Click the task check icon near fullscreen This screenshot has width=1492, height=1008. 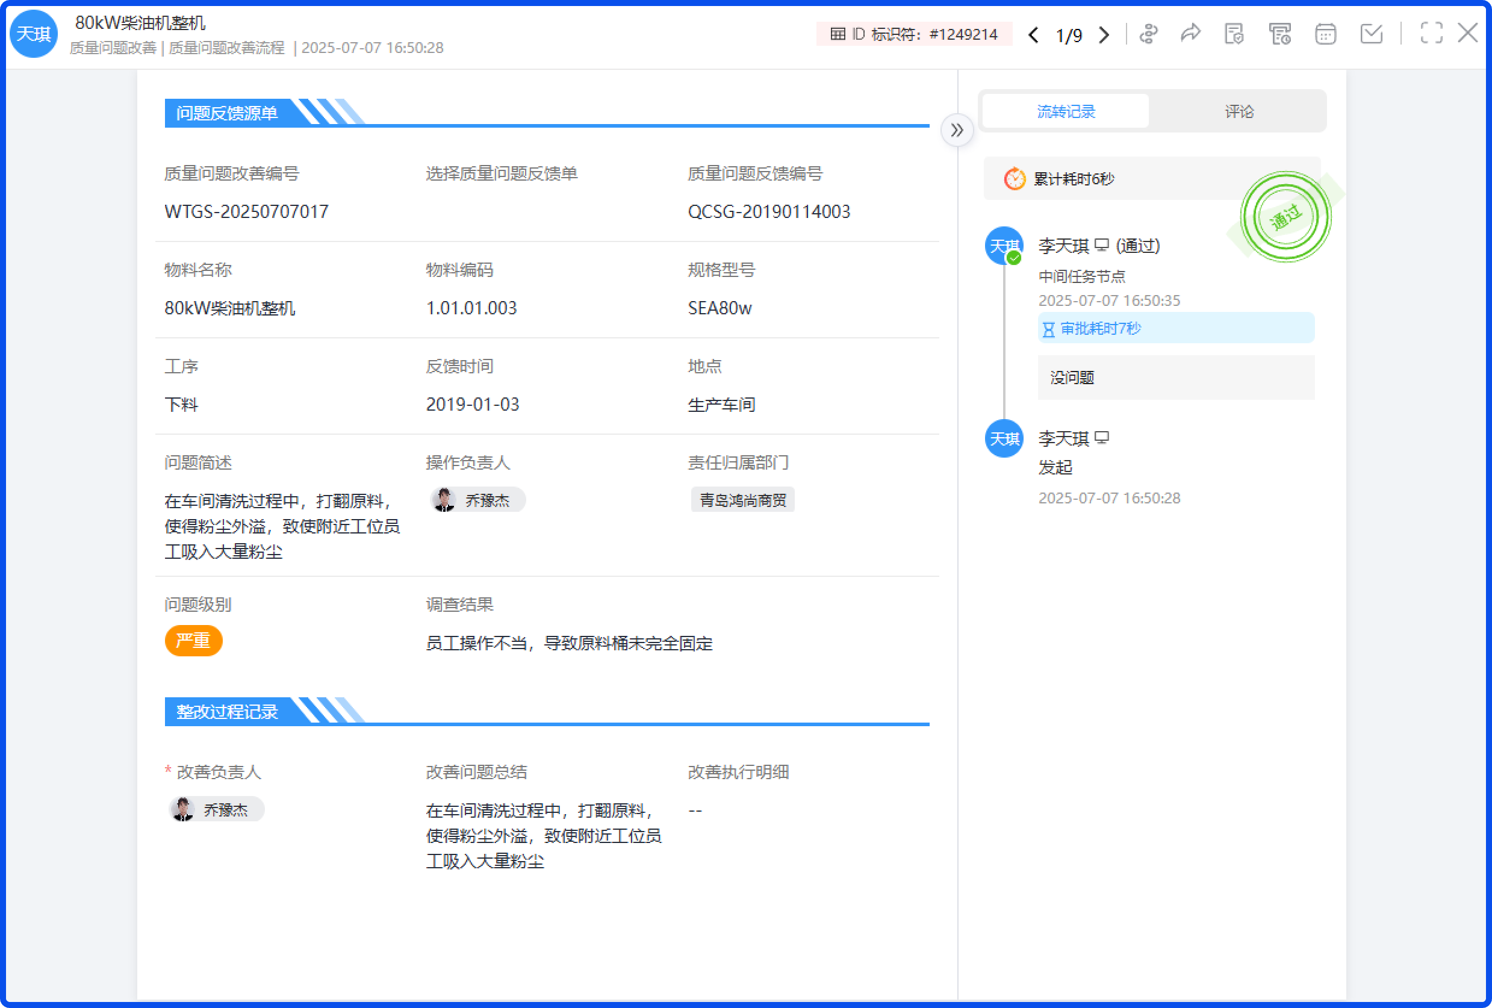pos(1372,34)
